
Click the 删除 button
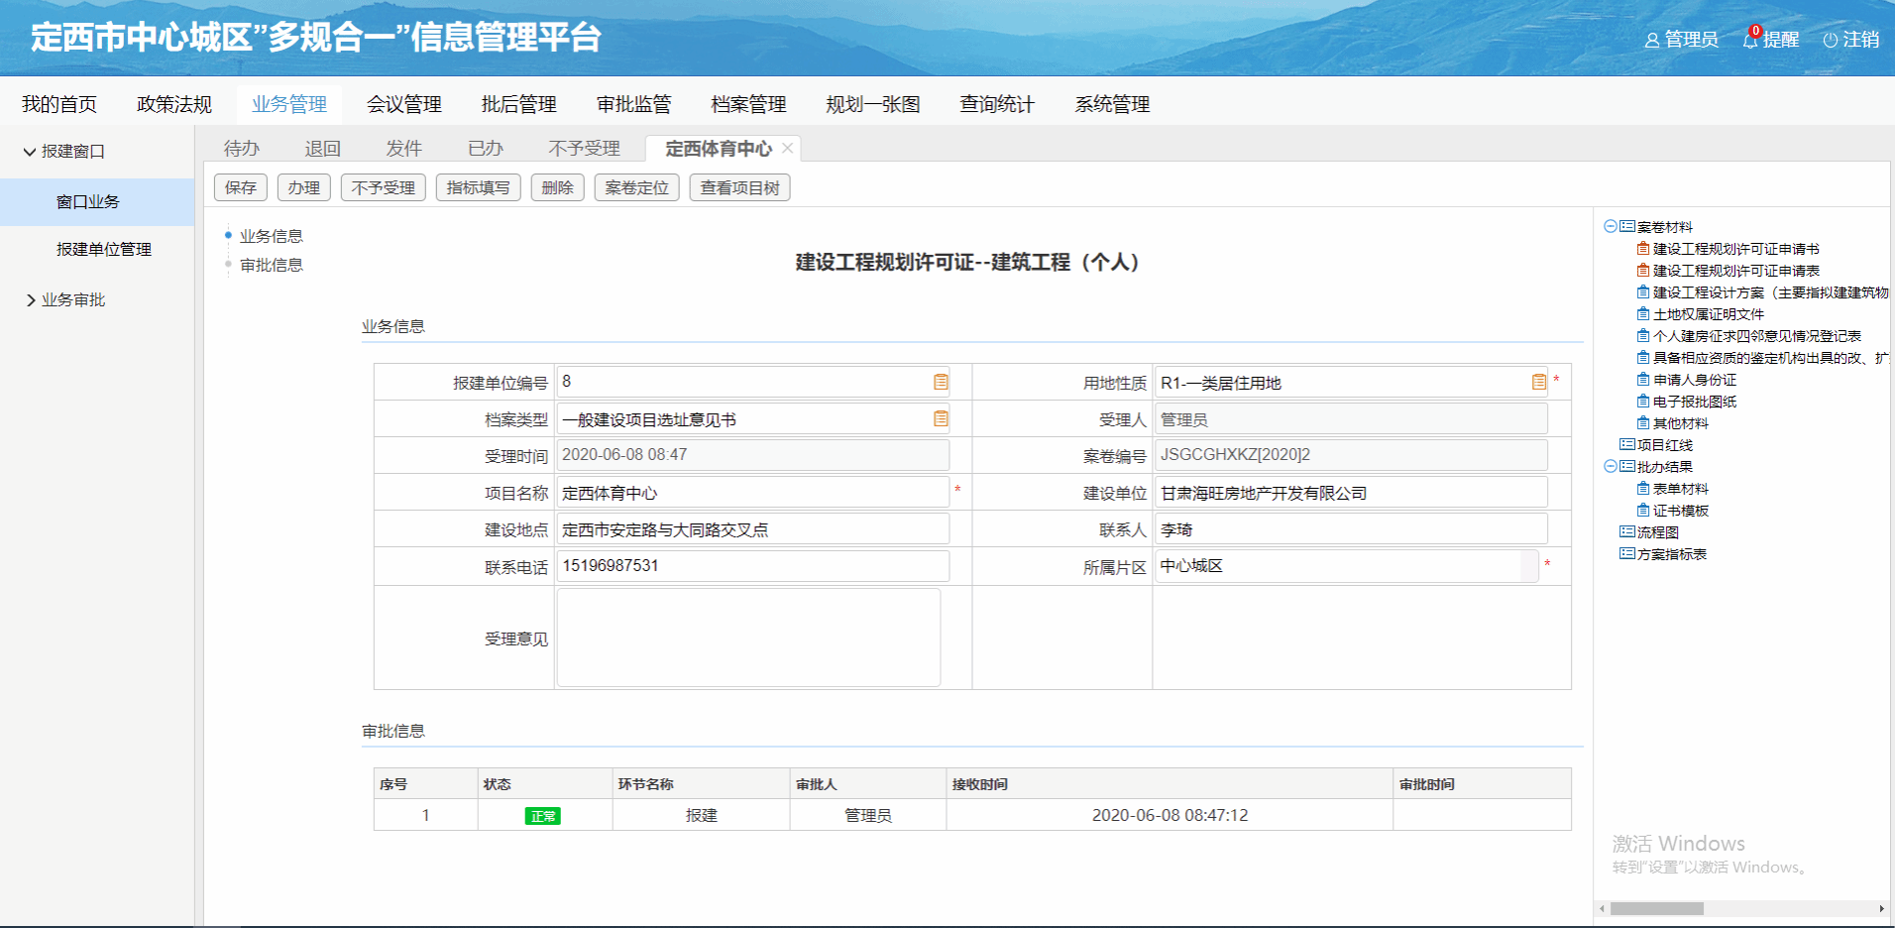(x=558, y=187)
